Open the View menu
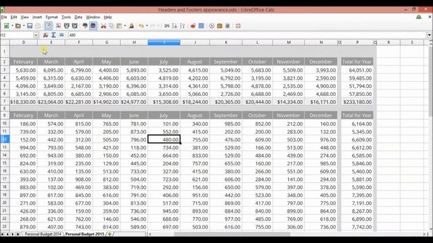 click(x=24, y=17)
